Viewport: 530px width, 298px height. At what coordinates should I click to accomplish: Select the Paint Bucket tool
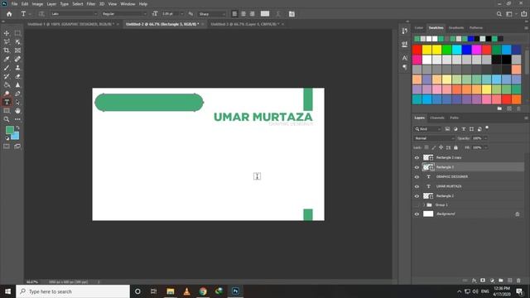coord(7,84)
